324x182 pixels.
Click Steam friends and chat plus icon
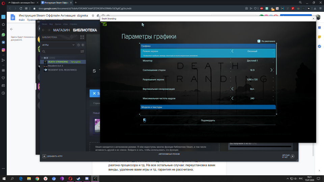(292, 156)
